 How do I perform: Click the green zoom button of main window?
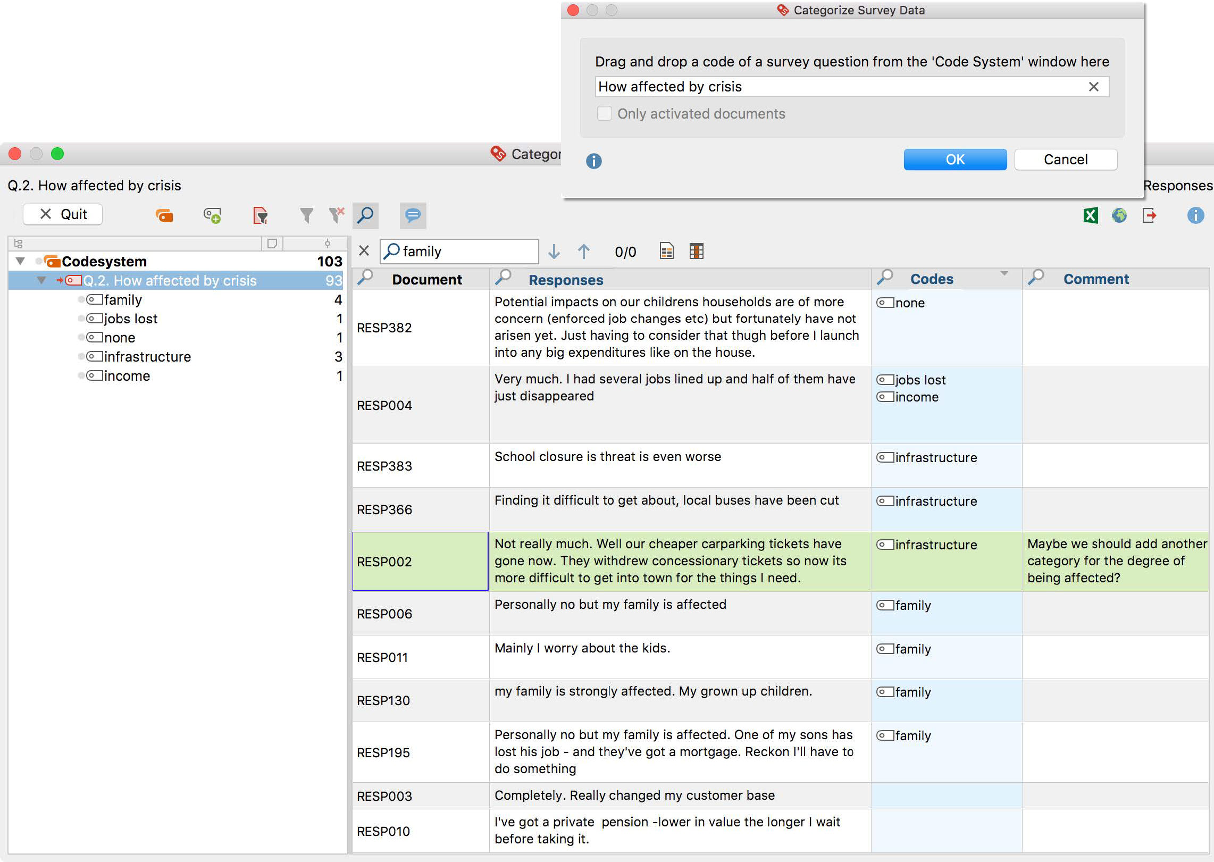click(57, 154)
